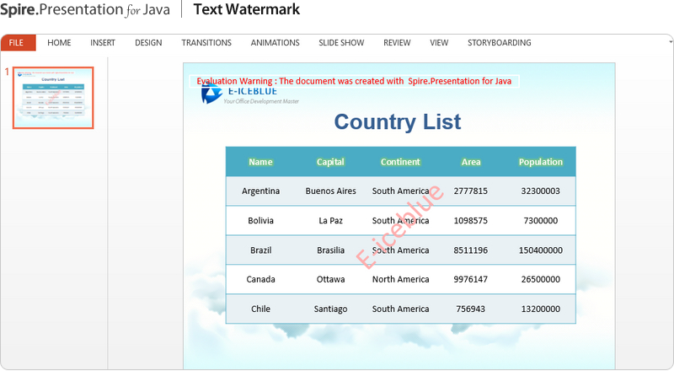The width and height of the screenshot is (674, 371).
Task: Select the Capital column header
Action: (330, 162)
